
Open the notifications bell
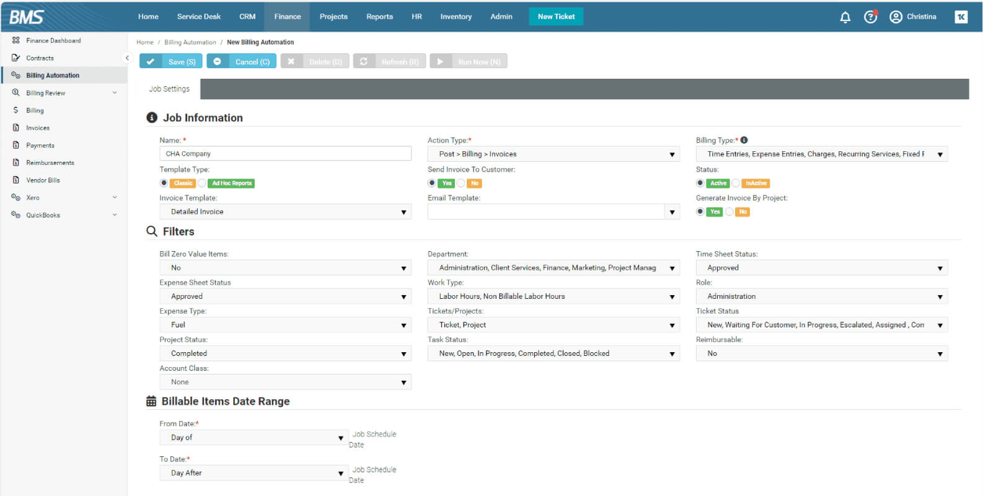click(845, 17)
